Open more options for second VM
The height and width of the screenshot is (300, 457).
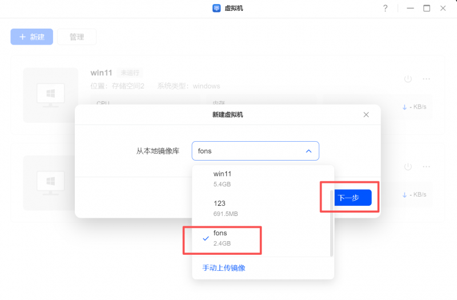coord(426,167)
